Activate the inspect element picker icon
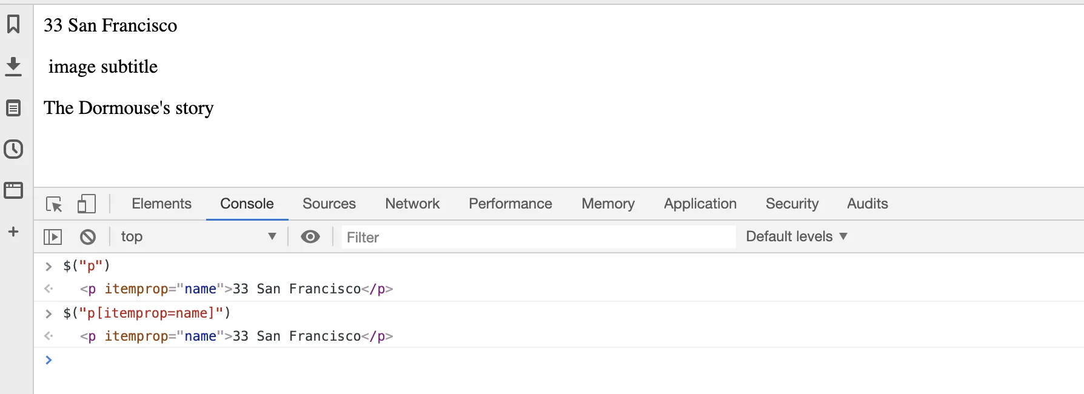This screenshot has height=394, width=1084. [x=54, y=204]
